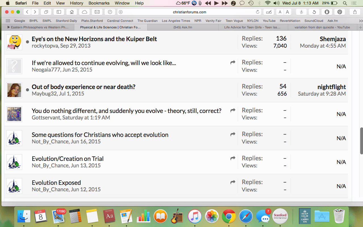Open the moved-thread arrow for Evolution Exposed

(233, 182)
